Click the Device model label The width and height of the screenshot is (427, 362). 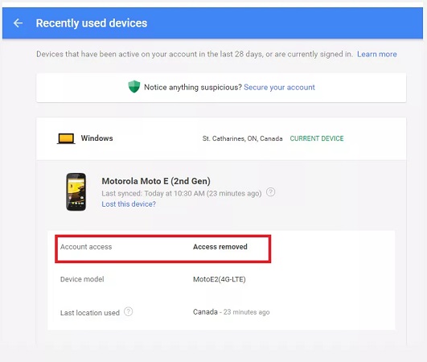(82, 279)
